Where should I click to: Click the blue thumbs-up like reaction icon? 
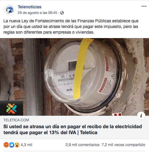(12, 145)
